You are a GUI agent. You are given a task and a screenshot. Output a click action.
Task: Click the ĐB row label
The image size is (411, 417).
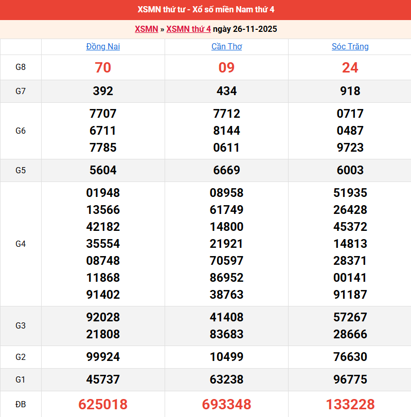click(x=21, y=404)
